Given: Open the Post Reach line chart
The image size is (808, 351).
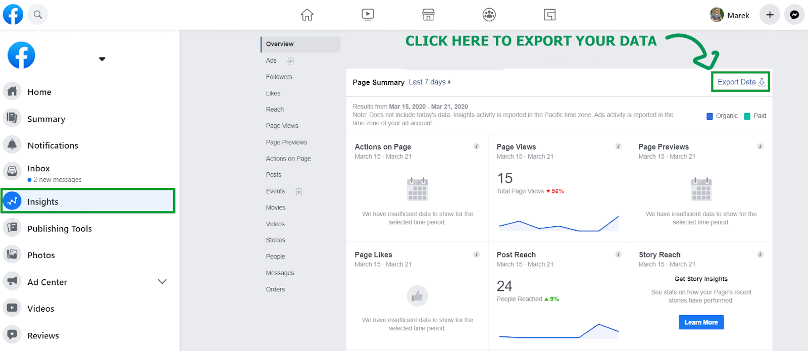Looking at the screenshot, I should [559, 331].
